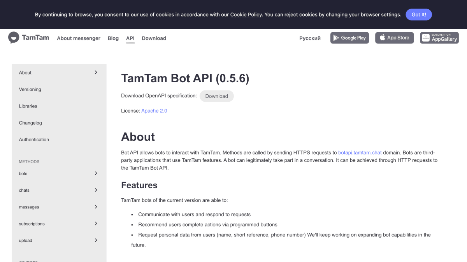Open the Apache 2.0 license link
Viewport: 467px width, 262px height.
[x=154, y=111]
